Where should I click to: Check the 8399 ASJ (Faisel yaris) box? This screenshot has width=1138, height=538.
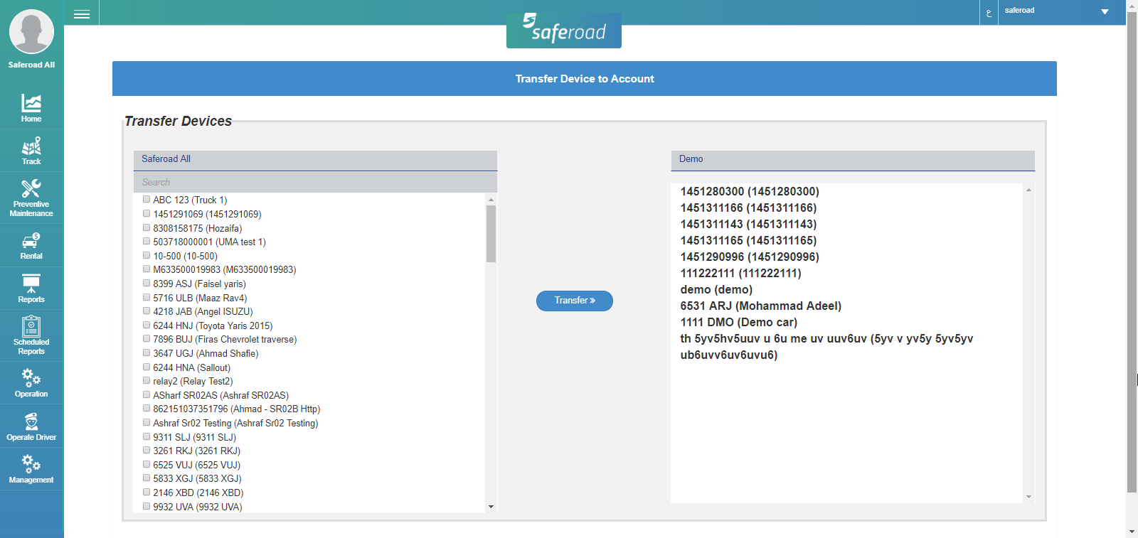[x=147, y=283]
